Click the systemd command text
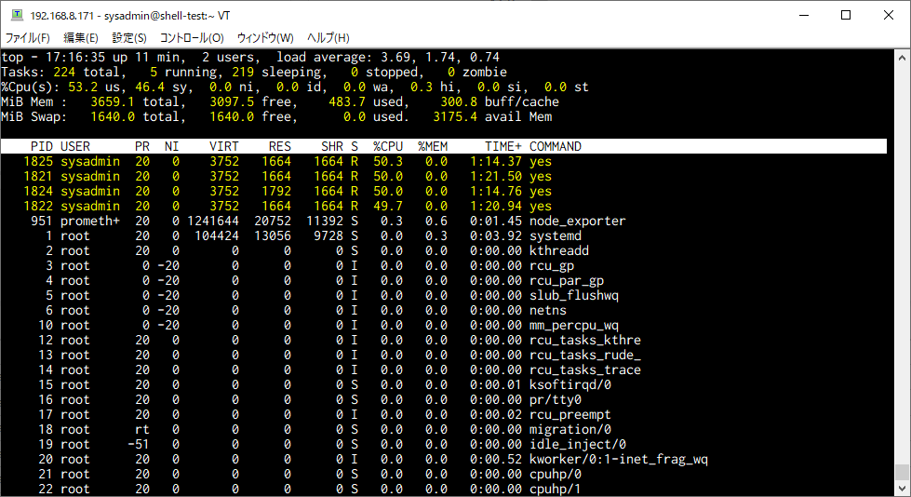Image resolution: width=911 pixels, height=497 pixels. coord(556,236)
